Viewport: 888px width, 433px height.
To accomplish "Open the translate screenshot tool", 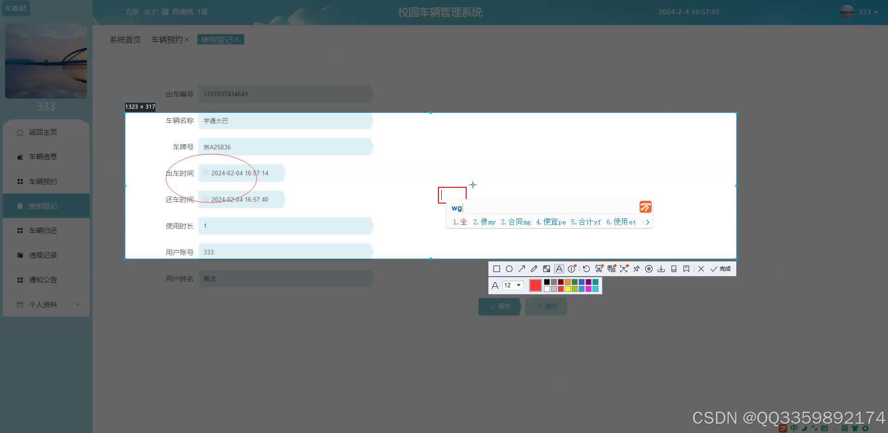I will click(611, 269).
